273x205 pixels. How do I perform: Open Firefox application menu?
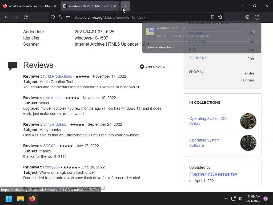pyautogui.click(x=267, y=17)
